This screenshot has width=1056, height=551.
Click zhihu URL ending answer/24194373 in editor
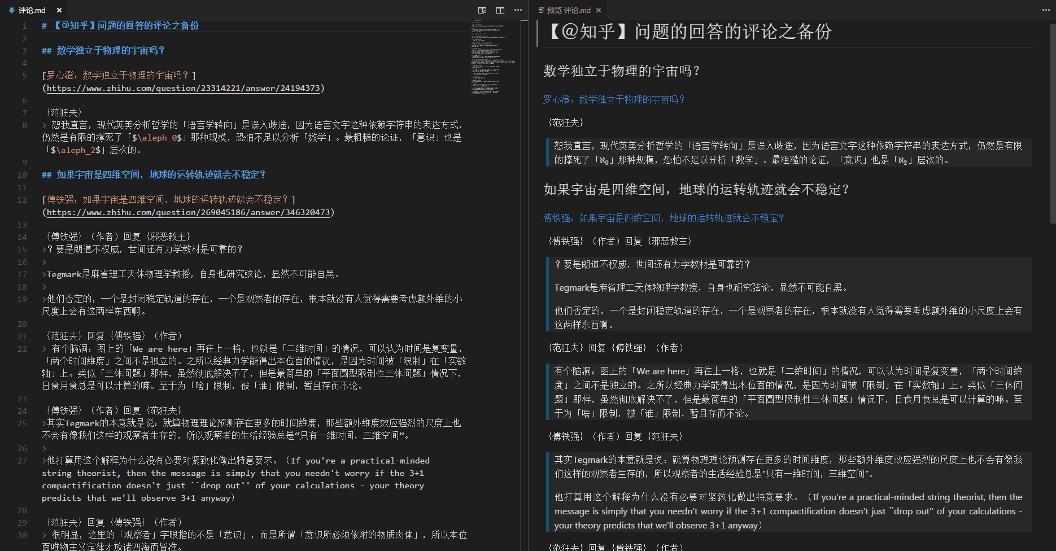183,88
